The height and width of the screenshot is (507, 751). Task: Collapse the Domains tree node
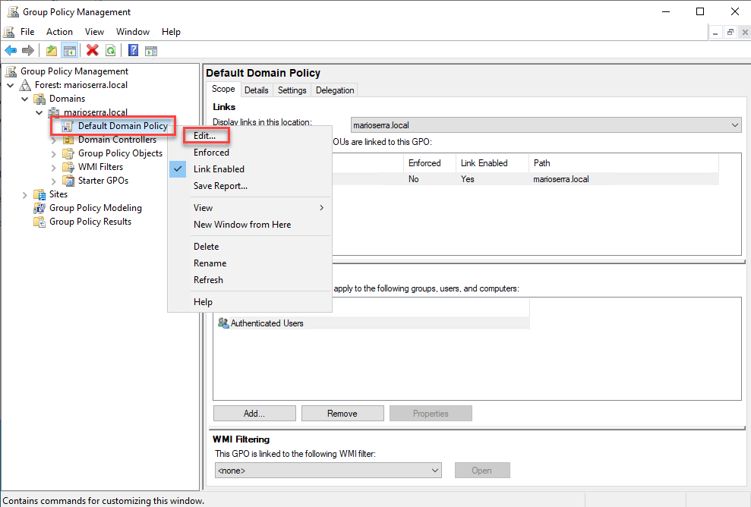click(25, 99)
